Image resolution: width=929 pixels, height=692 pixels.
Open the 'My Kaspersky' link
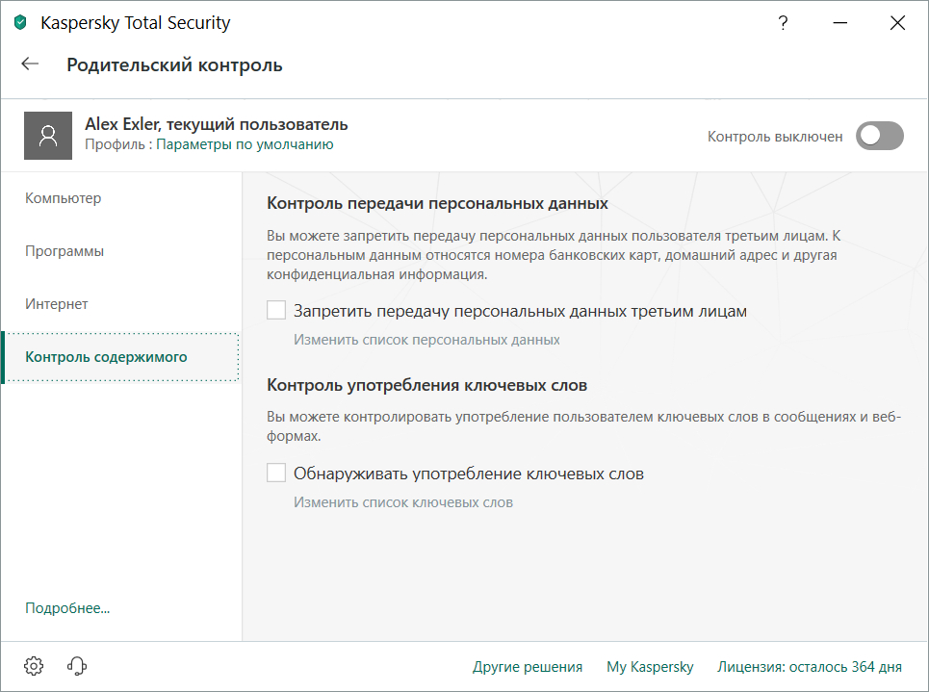[649, 667]
